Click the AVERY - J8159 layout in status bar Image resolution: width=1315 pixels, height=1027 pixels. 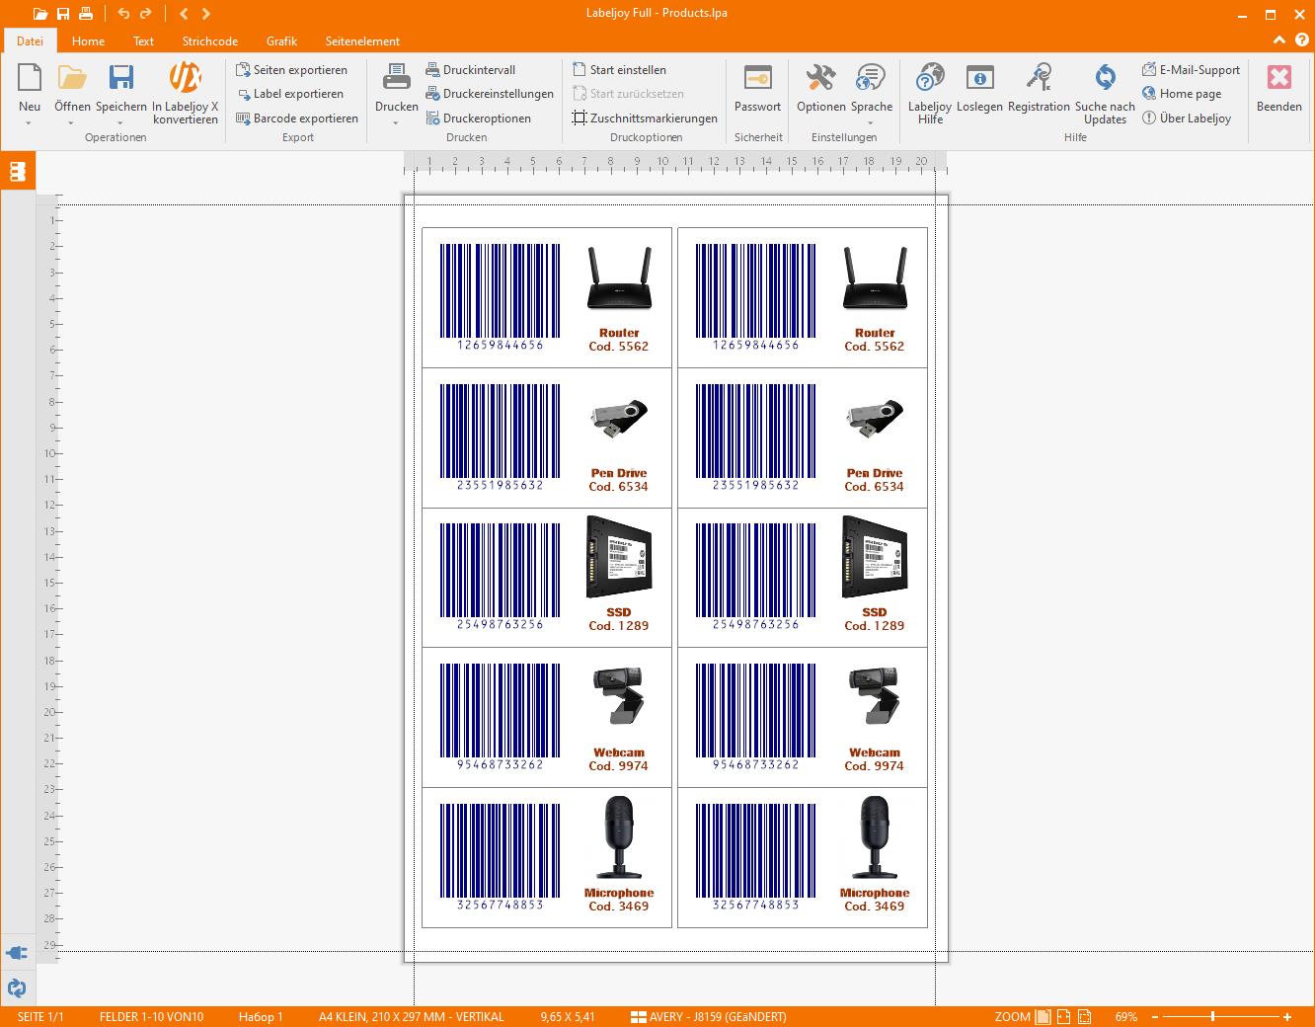[709, 1016]
